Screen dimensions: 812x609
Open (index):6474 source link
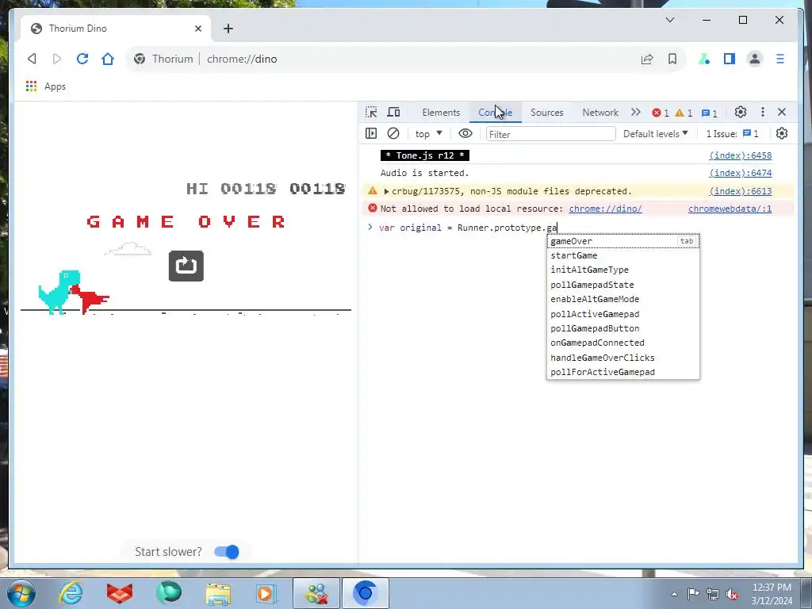click(x=740, y=173)
